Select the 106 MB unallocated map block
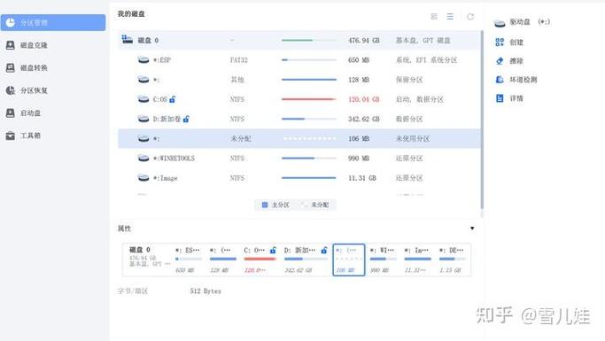Image resolution: width=605 pixels, height=341 pixels. click(349, 260)
